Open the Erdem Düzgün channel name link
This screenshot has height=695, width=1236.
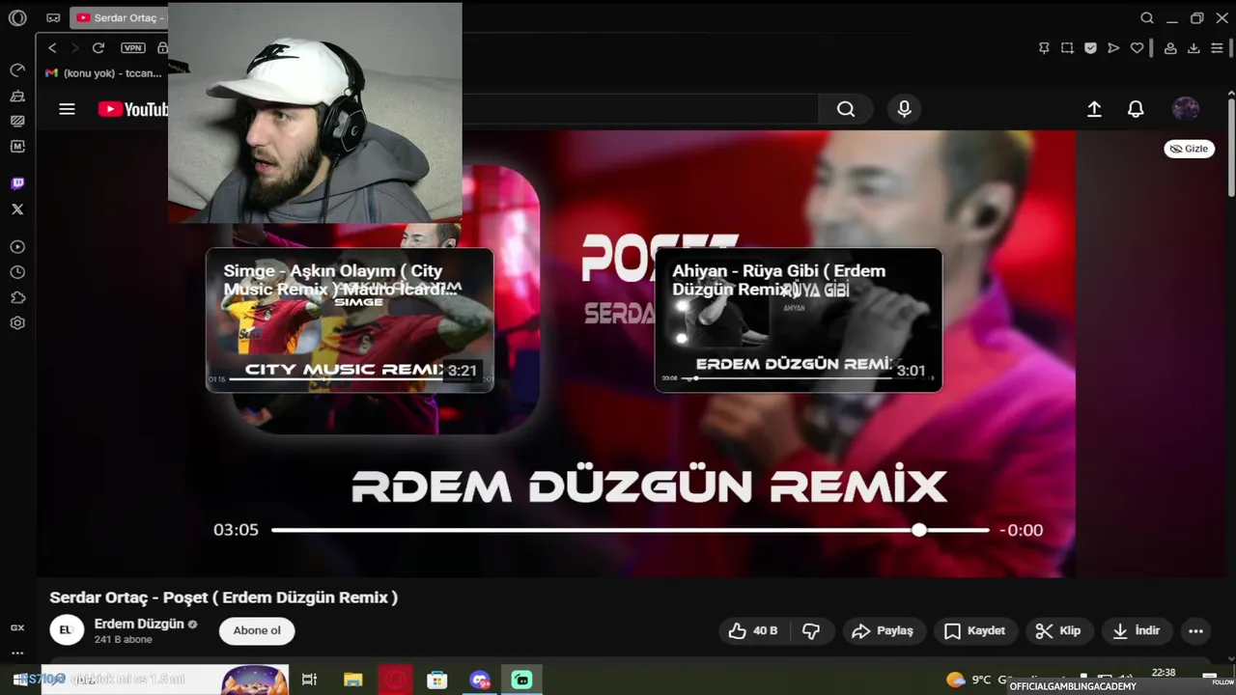[x=139, y=624]
